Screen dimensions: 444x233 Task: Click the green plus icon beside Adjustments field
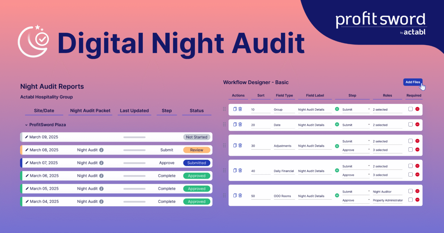tap(337, 145)
